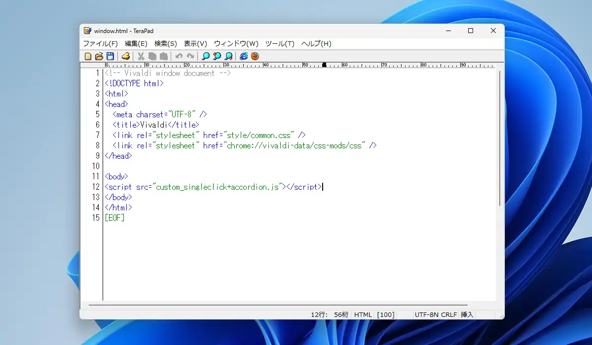Click line number 12 in the gutter
This screenshot has height=345, width=592.
coord(96,187)
